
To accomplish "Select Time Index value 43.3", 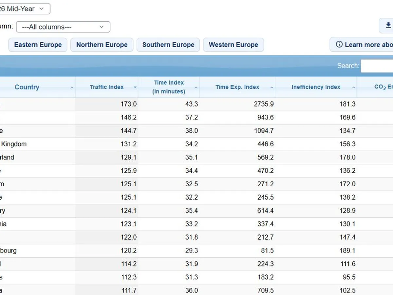I will click(x=191, y=104).
